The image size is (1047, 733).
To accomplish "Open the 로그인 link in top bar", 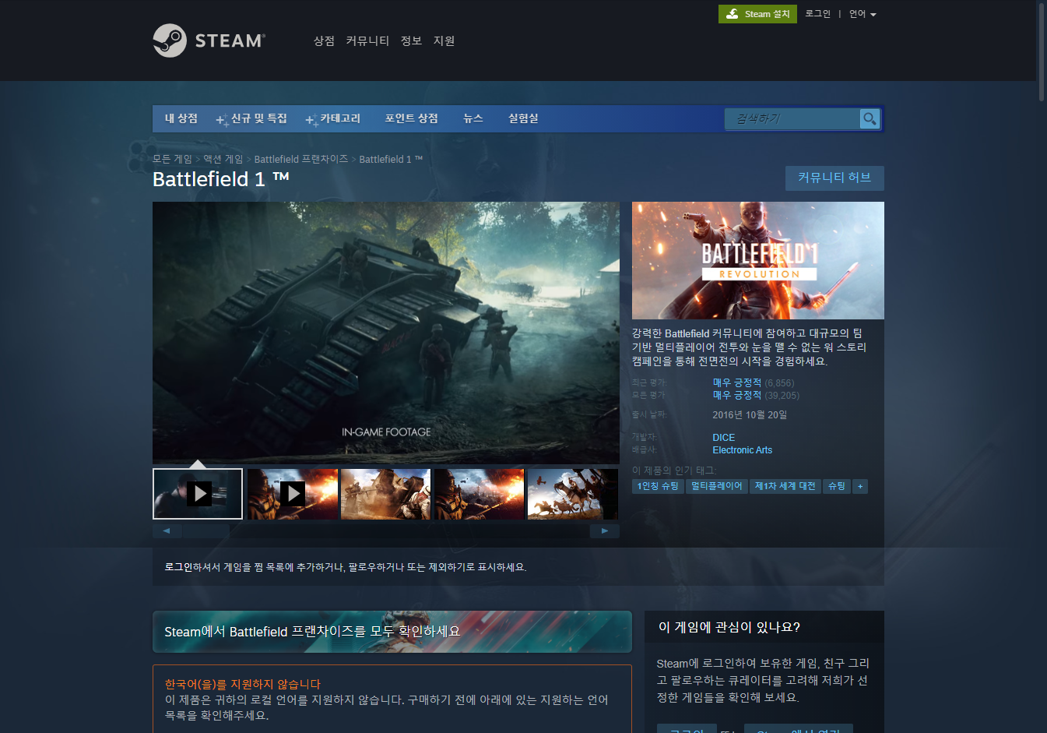I will coord(817,14).
